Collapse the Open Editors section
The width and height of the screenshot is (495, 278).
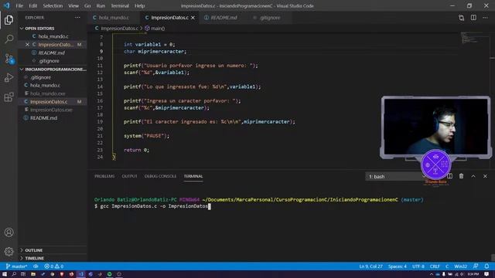[52, 29]
